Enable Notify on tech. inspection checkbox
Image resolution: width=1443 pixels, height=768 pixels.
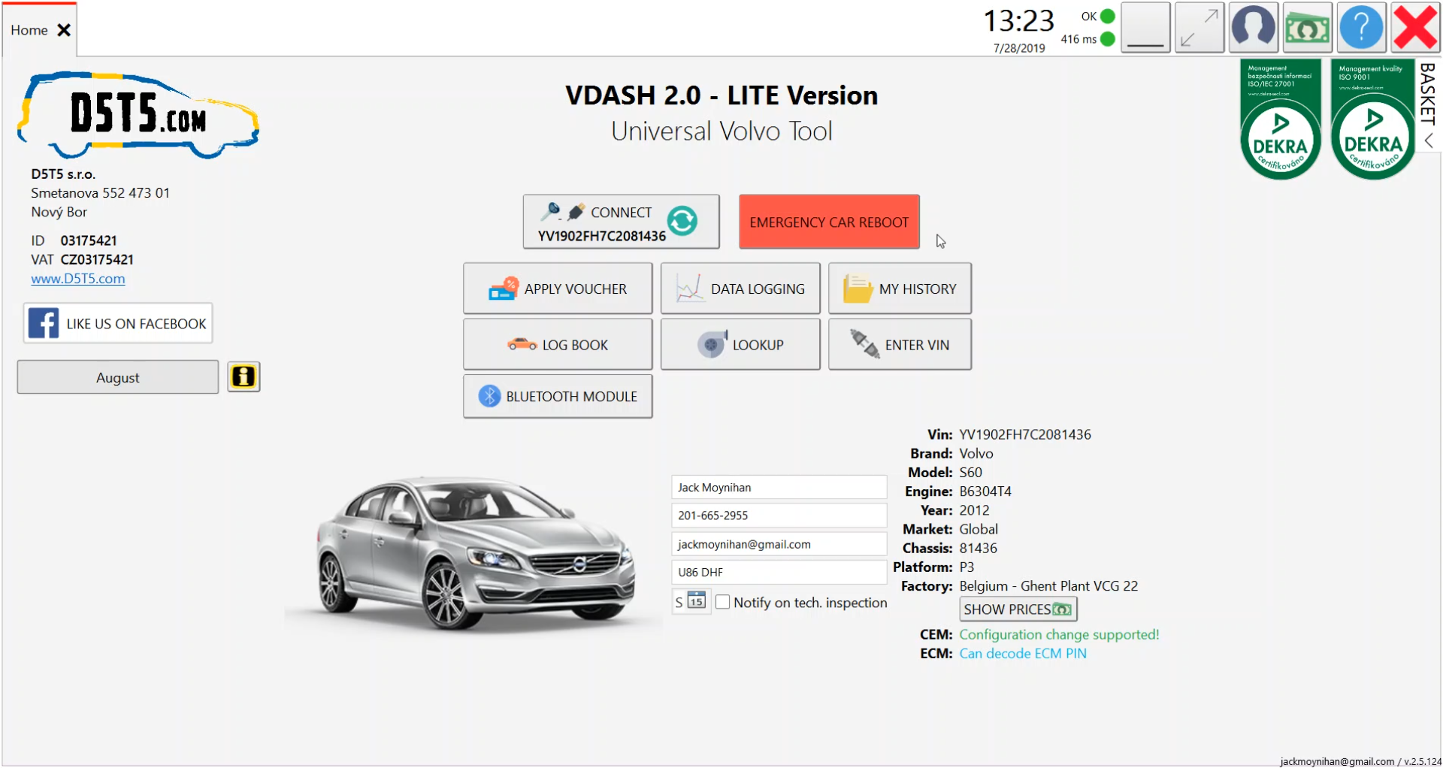[x=723, y=602]
